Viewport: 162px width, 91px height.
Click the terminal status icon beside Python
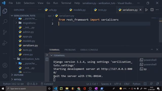pos(145,84)
